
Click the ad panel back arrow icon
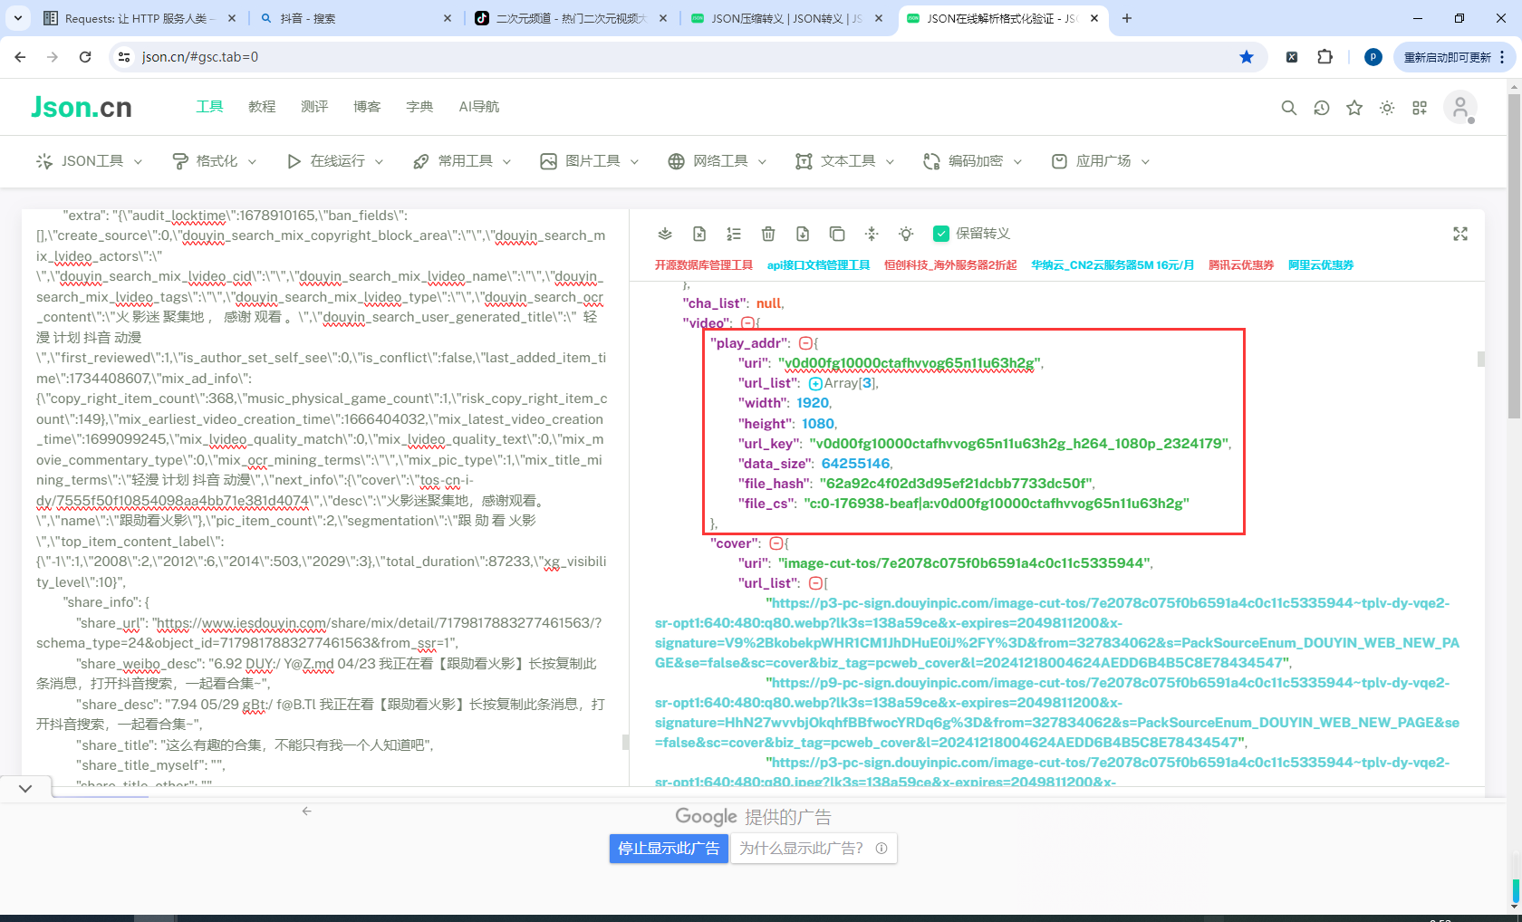(x=307, y=811)
